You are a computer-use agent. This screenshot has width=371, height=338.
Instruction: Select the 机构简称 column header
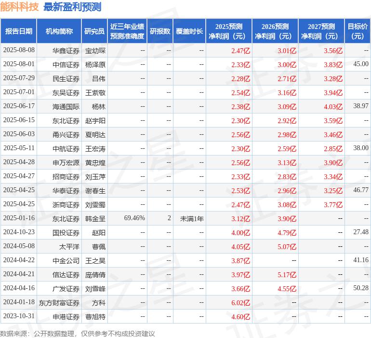click(x=59, y=31)
